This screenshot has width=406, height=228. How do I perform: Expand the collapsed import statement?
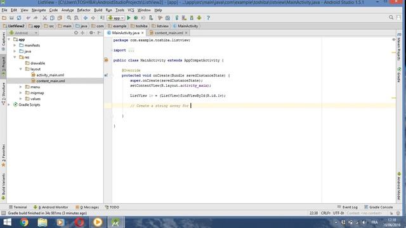click(131, 50)
